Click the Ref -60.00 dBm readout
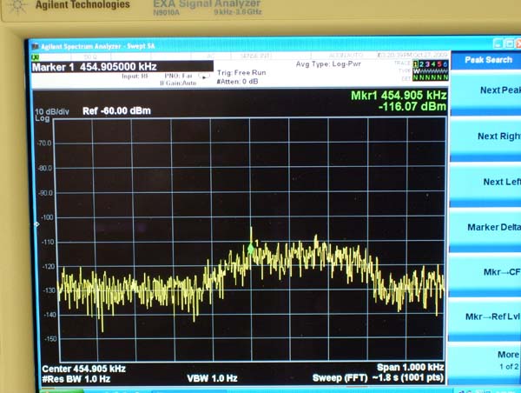 click(x=116, y=110)
